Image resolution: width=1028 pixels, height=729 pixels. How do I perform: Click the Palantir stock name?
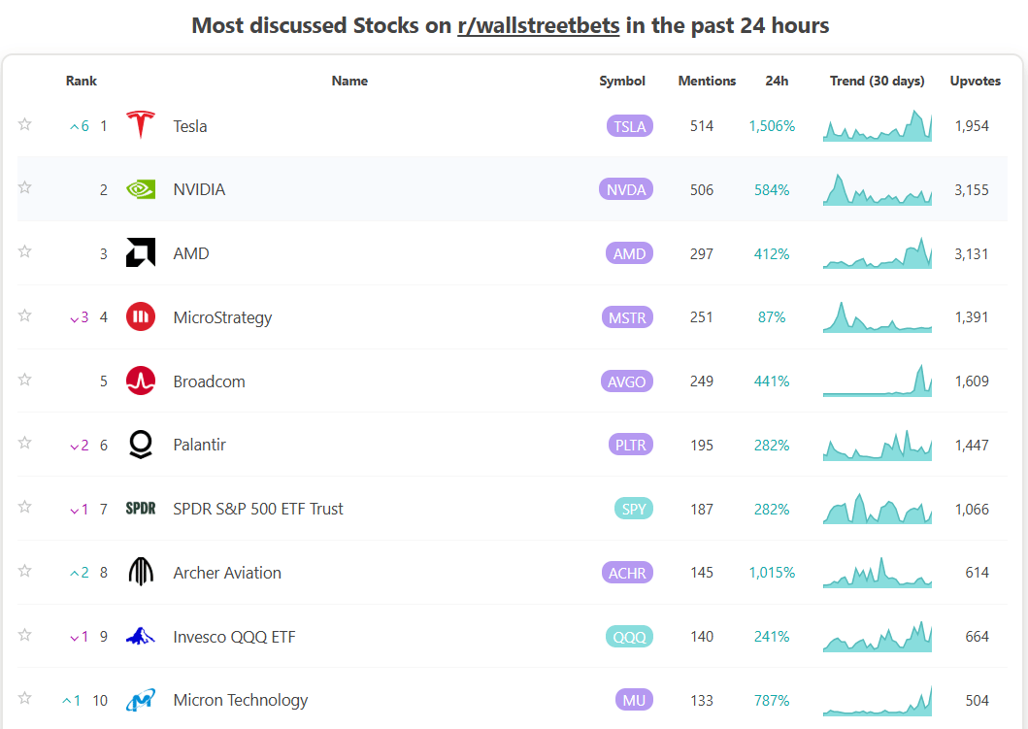click(x=199, y=446)
